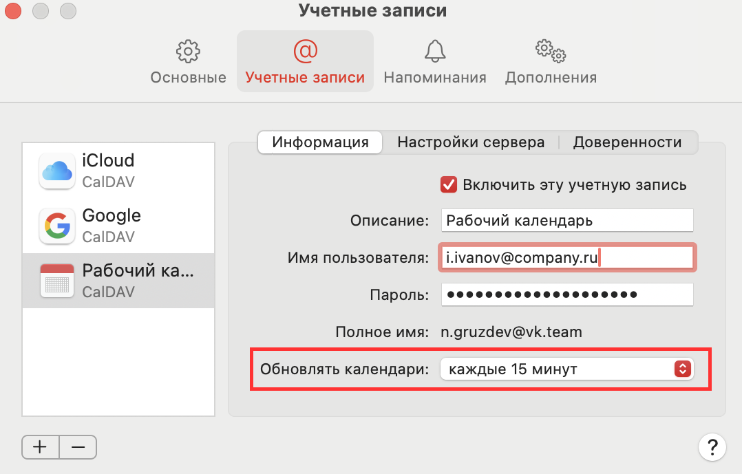The height and width of the screenshot is (474, 742).
Task: Click the question mark help button
Action: click(x=712, y=446)
